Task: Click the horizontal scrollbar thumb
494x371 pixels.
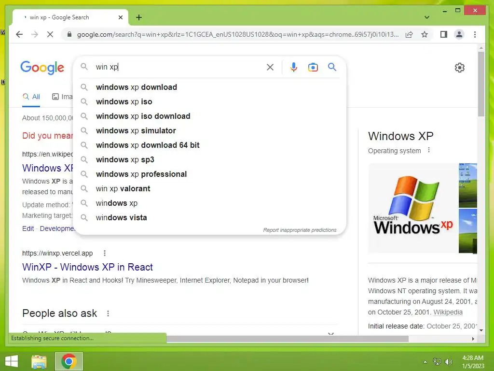Action: pos(288,339)
